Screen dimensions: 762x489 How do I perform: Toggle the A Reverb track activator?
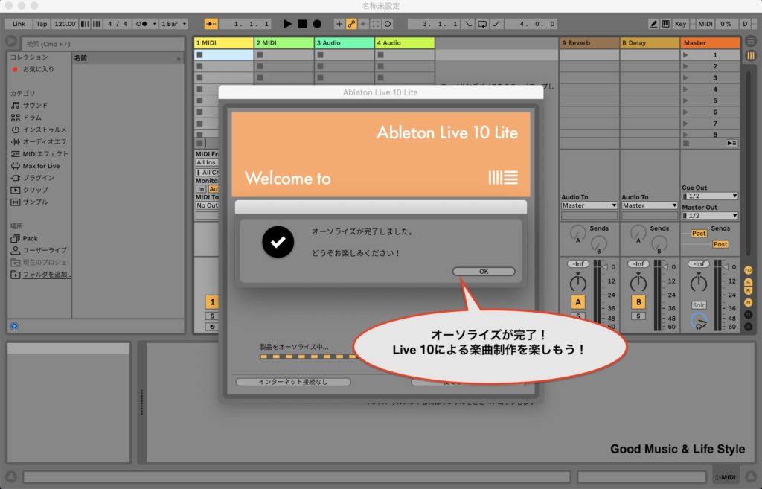click(577, 302)
